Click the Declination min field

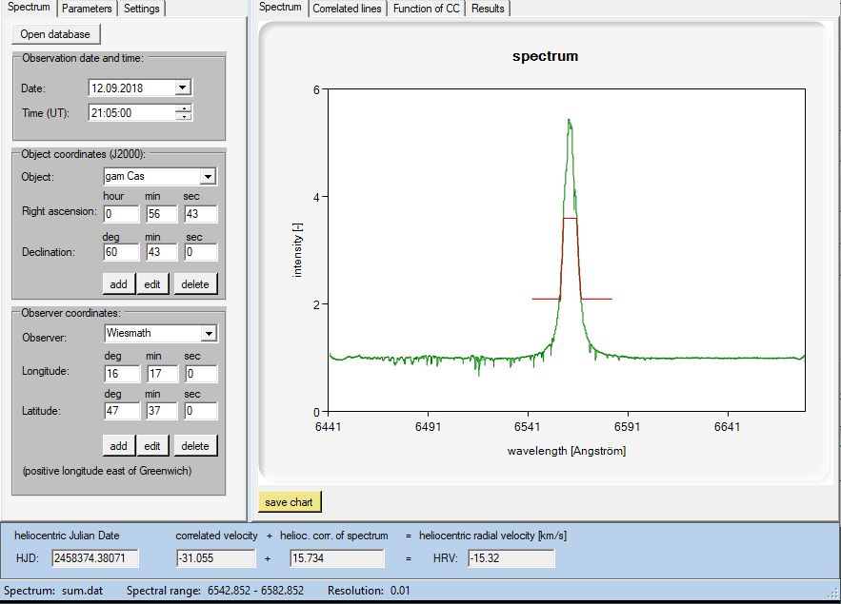[162, 252]
